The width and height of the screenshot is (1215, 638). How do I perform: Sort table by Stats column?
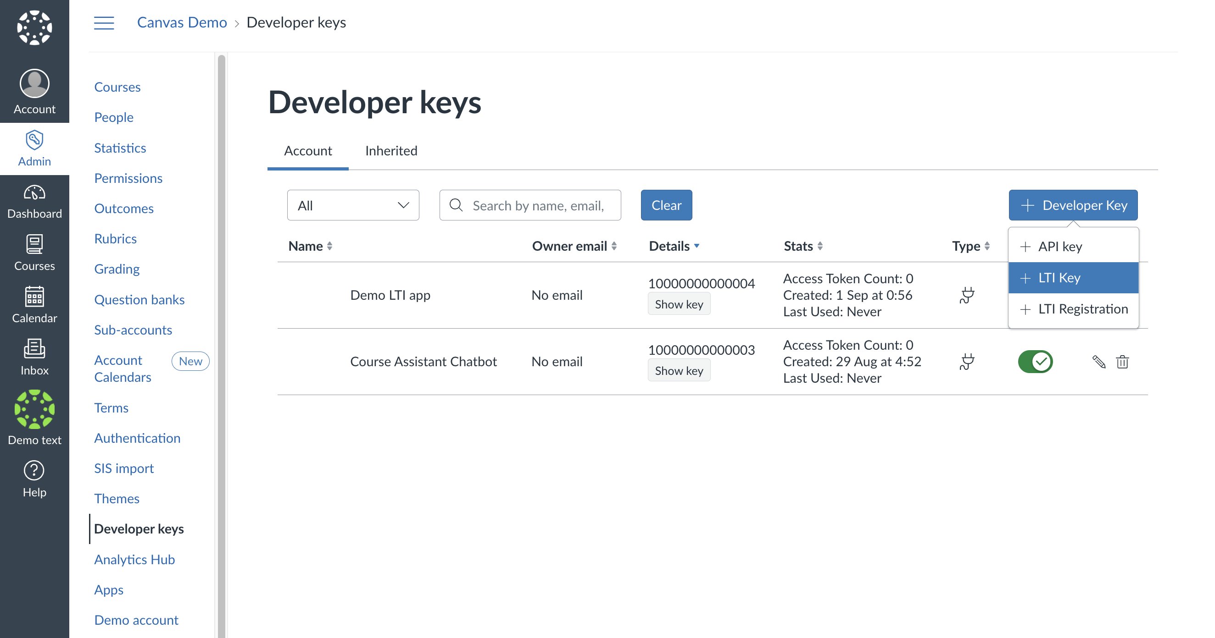pos(803,246)
